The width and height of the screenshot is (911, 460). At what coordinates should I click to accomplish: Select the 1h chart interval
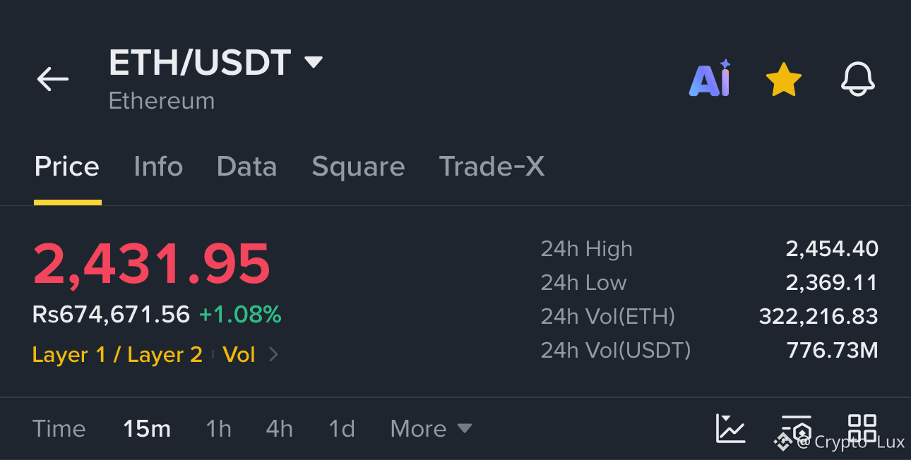pyautogui.click(x=218, y=428)
